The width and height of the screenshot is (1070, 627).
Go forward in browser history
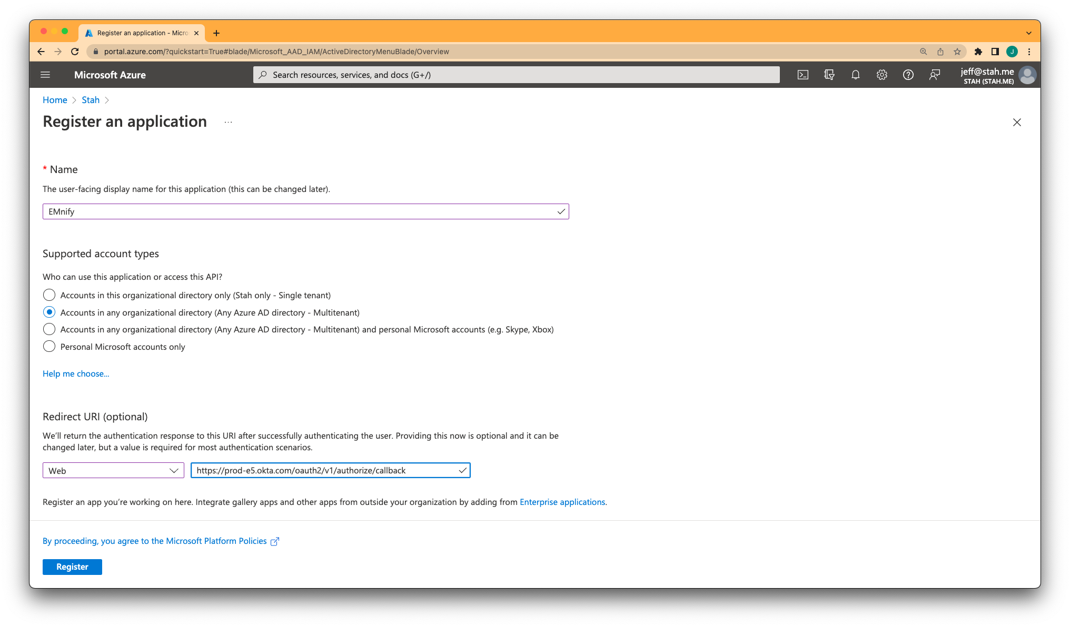pyautogui.click(x=58, y=52)
